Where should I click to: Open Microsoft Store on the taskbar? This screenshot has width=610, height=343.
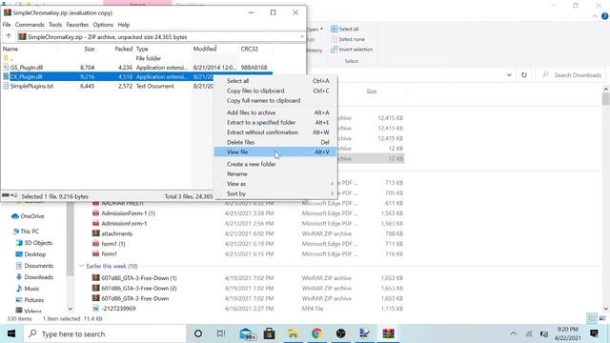tap(269, 333)
